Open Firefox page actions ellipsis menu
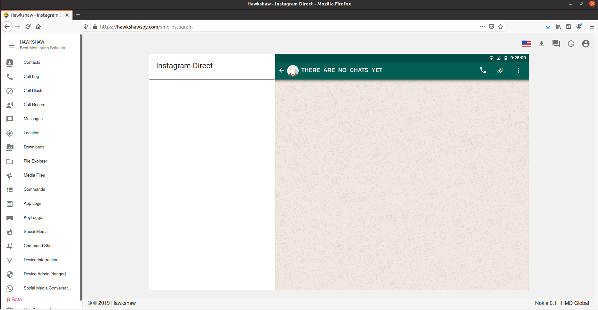 coord(483,27)
